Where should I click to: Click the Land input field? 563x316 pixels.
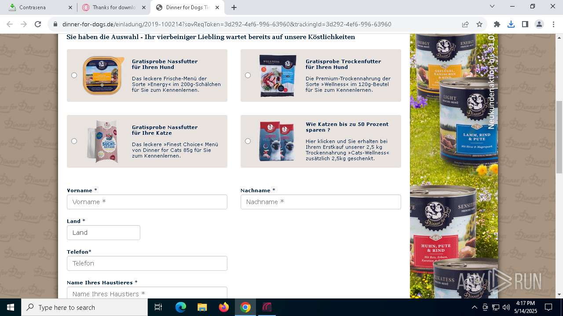coord(103,233)
